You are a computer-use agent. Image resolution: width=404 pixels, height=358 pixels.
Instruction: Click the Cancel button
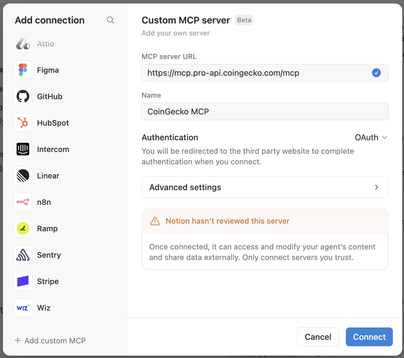318,337
